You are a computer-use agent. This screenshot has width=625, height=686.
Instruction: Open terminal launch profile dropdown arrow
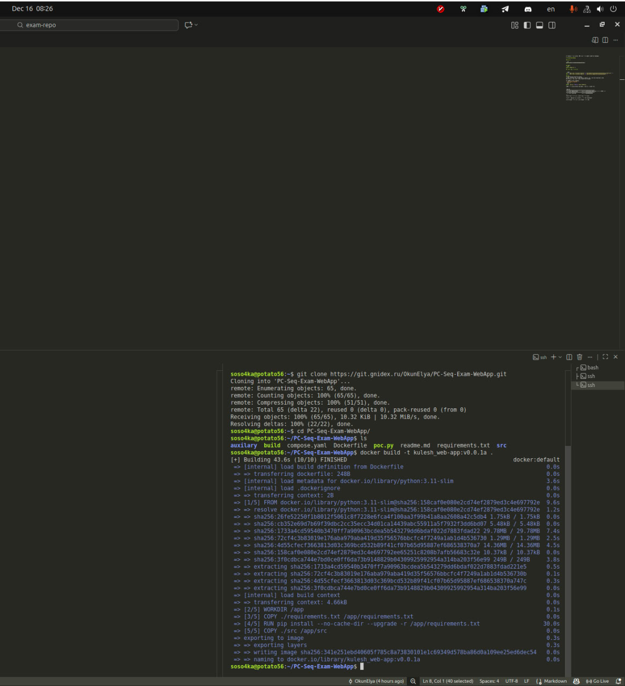[x=560, y=357]
